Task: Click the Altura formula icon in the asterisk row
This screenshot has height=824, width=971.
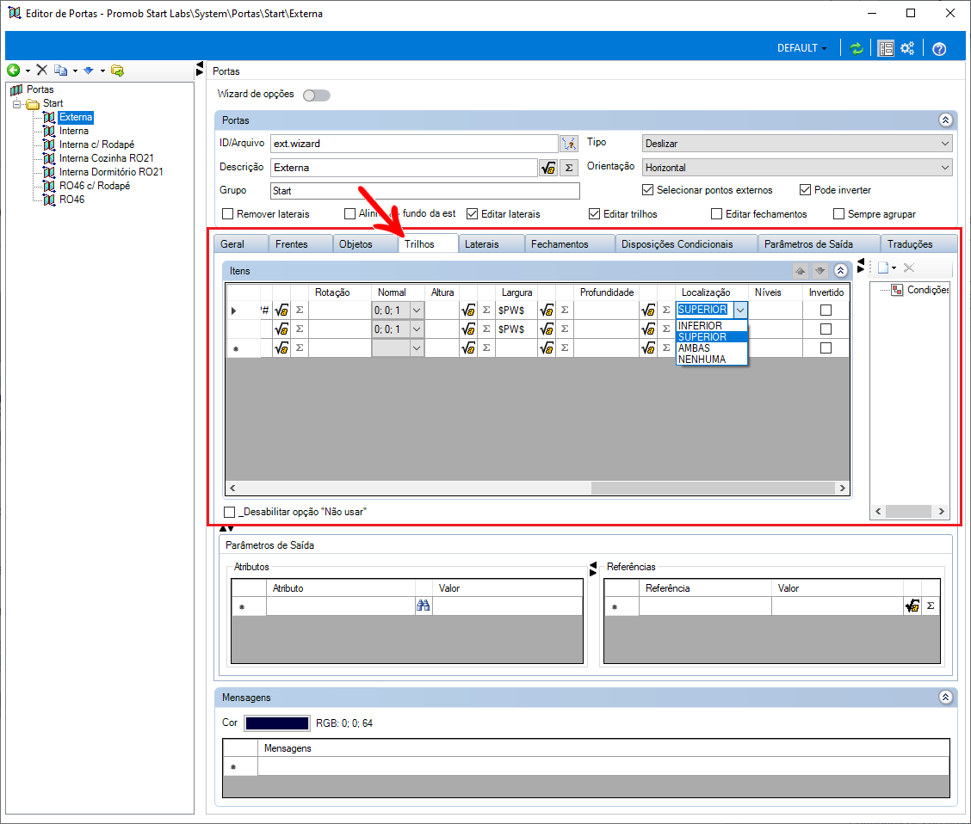Action: 468,348
